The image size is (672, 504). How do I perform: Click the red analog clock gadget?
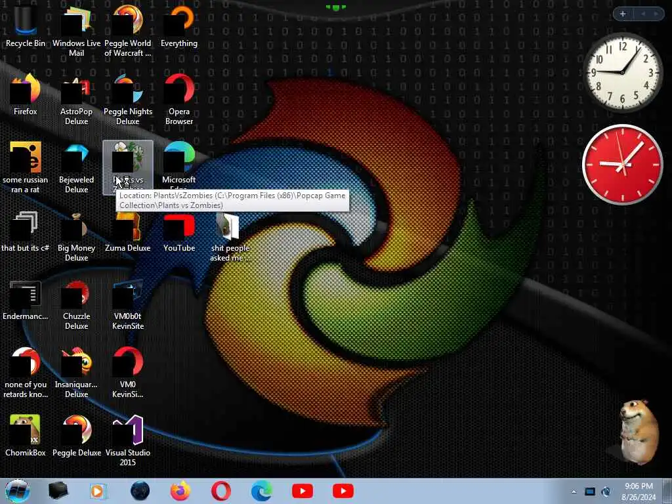coord(623,165)
